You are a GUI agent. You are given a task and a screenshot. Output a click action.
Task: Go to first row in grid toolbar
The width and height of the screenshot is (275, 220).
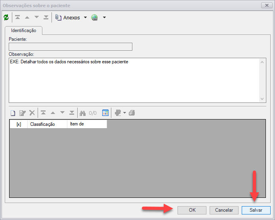43,113
